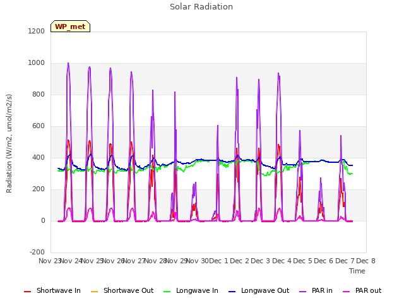Image resolution: width=404 pixels, height=303 pixels.
Task: Click the 400 y-axis tick label
Action: pyautogui.click(x=39, y=157)
